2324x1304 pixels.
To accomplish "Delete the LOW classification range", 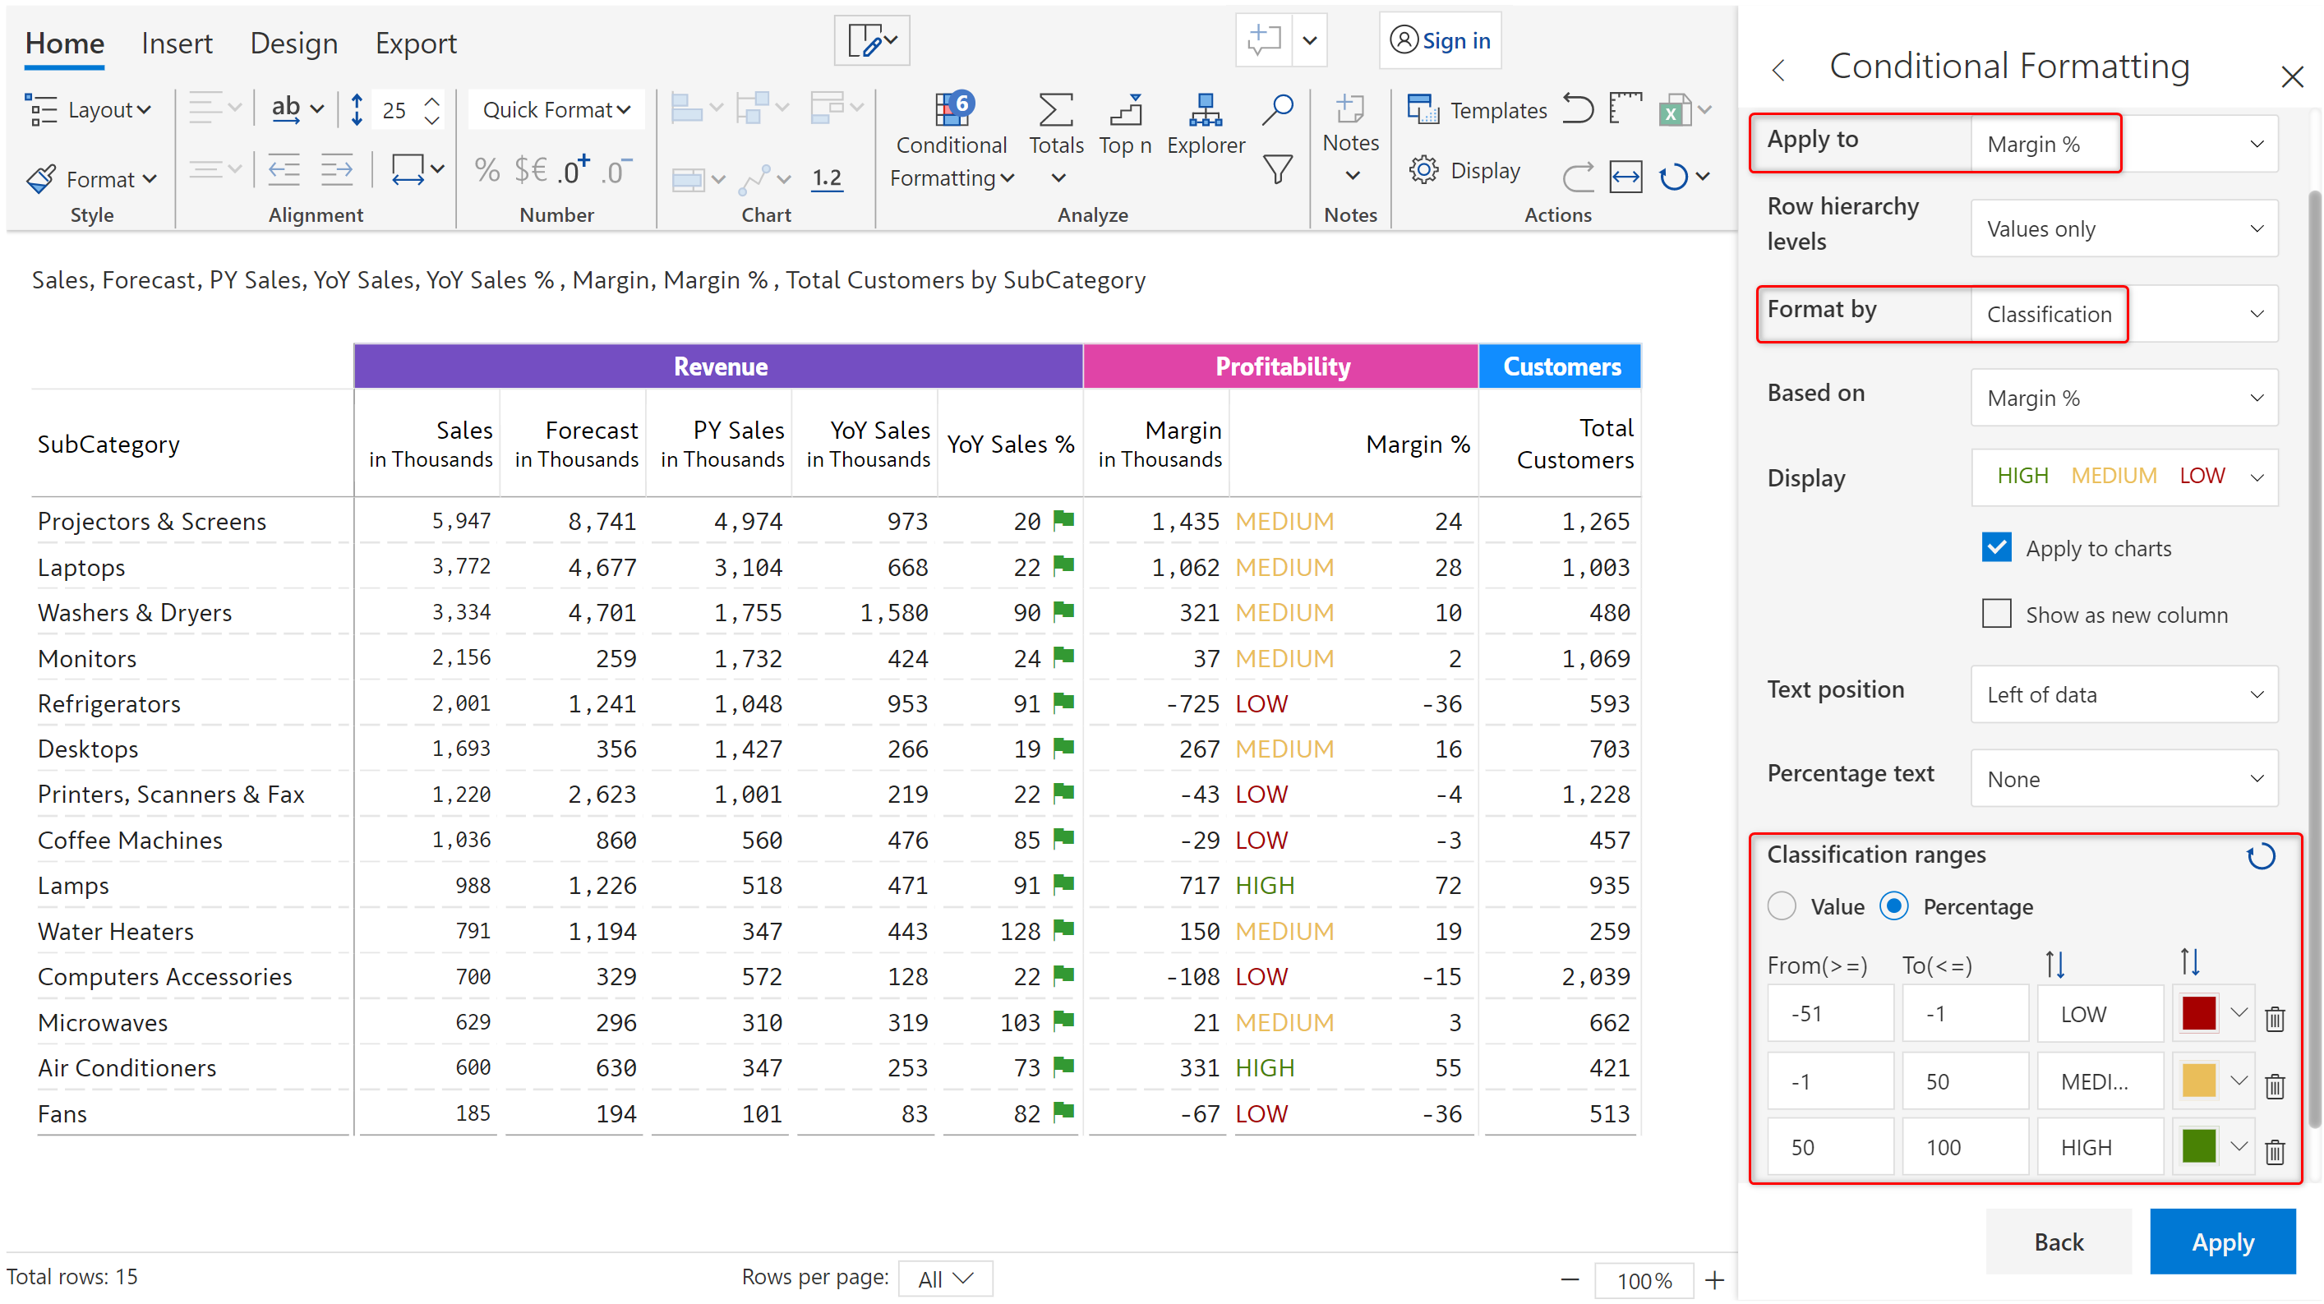I will click(x=2275, y=1018).
